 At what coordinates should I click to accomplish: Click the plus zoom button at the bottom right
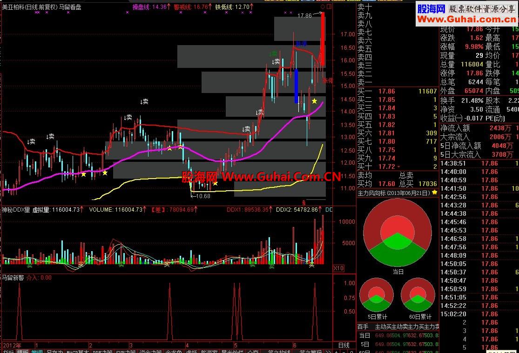pyautogui.click(x=337, y=351)
